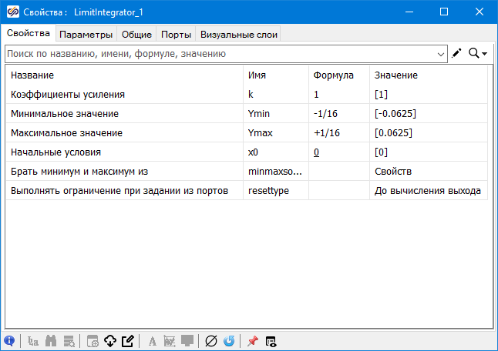Click the window-with-eye icon in bottom toolbar
The width and height of the screenshot is (498, 351).
(x=271, y=341)
